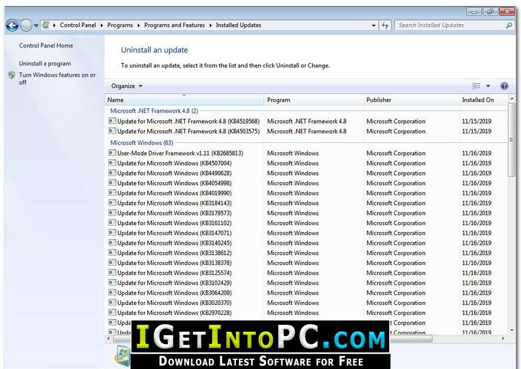Click the 'Uninstall an update' heading
This screenshot has height=369, width=521.
click(154, 50)
